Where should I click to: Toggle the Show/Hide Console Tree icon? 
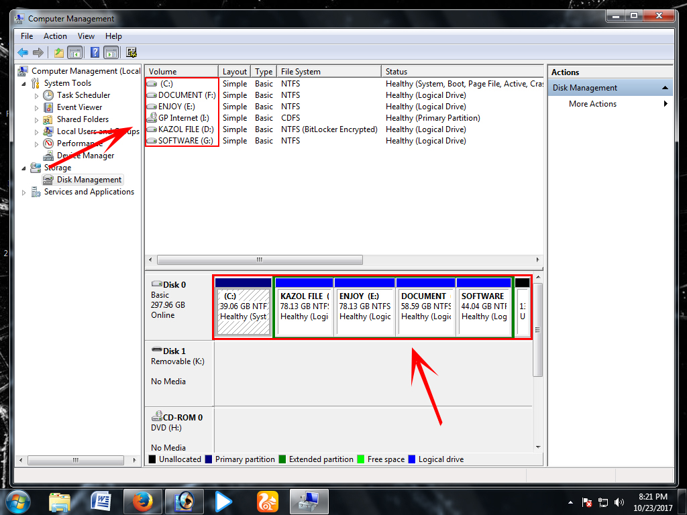[75, 53]
